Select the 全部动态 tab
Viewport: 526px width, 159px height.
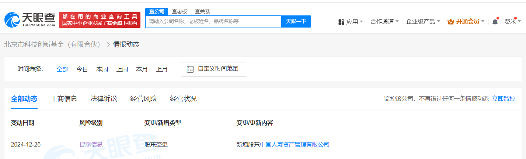[x=24, y=98]
